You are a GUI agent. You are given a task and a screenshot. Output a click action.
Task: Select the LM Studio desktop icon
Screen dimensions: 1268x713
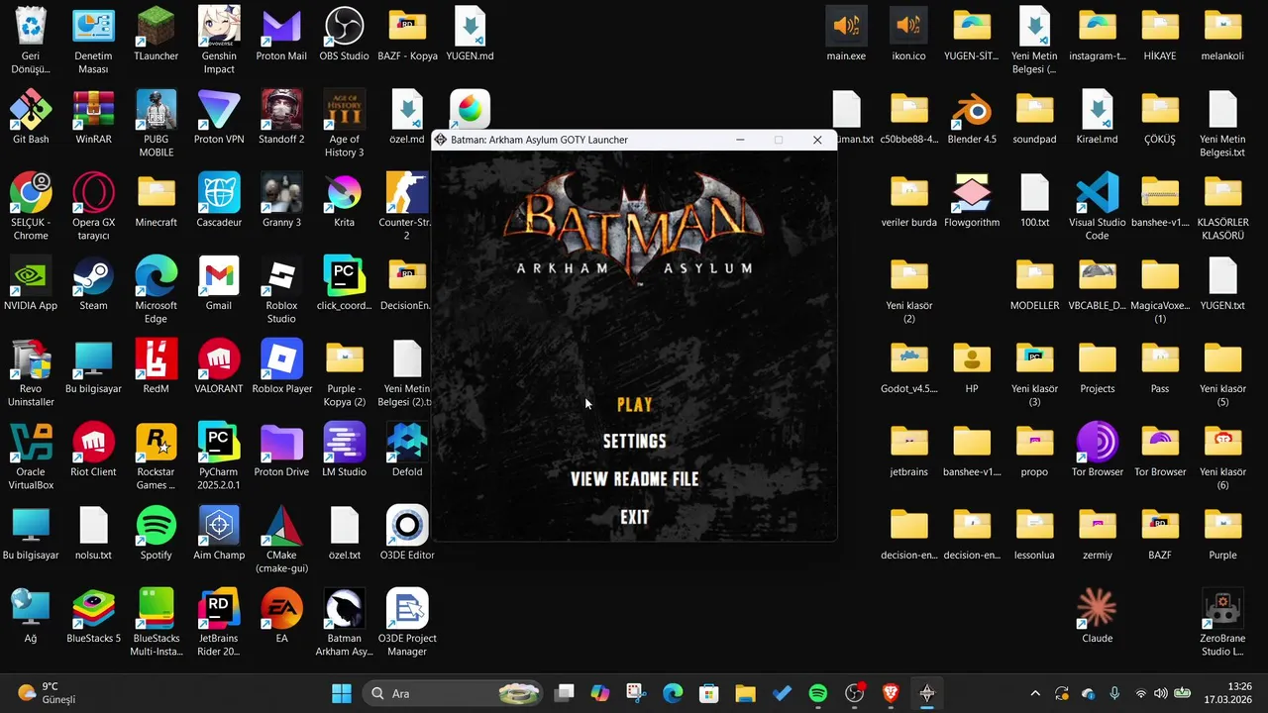click(344, 451)
